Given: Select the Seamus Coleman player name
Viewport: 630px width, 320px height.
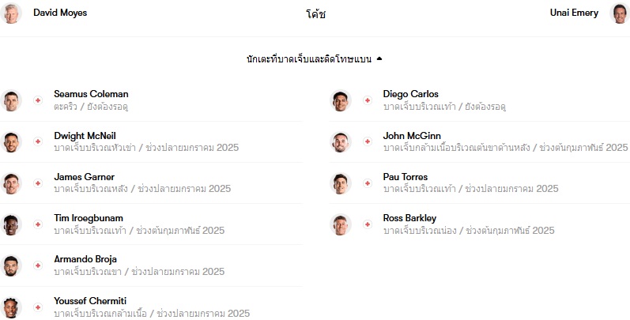Looking at the screenshot, I should 91,94.
